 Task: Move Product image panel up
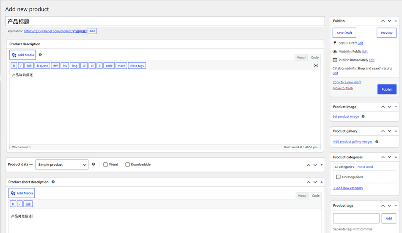[383, 107]
